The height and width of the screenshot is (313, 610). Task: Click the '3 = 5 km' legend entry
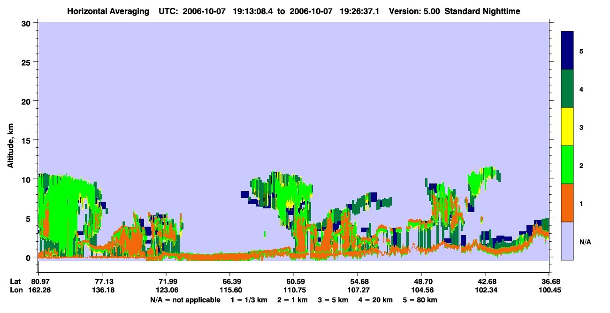coord(333,300)
